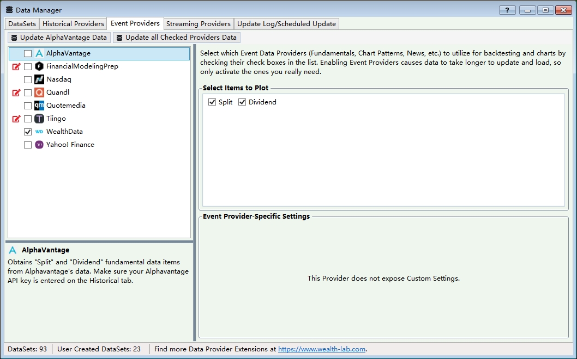
Task: Switch to the DataSets tab
Action: tap(22, 24)
